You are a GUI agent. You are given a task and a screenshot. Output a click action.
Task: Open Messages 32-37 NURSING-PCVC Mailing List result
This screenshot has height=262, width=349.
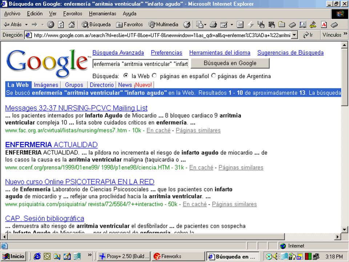[76, 108]
